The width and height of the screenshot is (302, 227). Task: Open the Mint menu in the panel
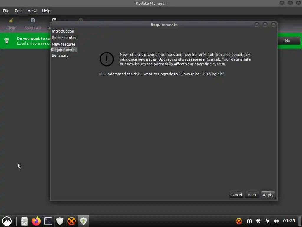tap(7, 221)
